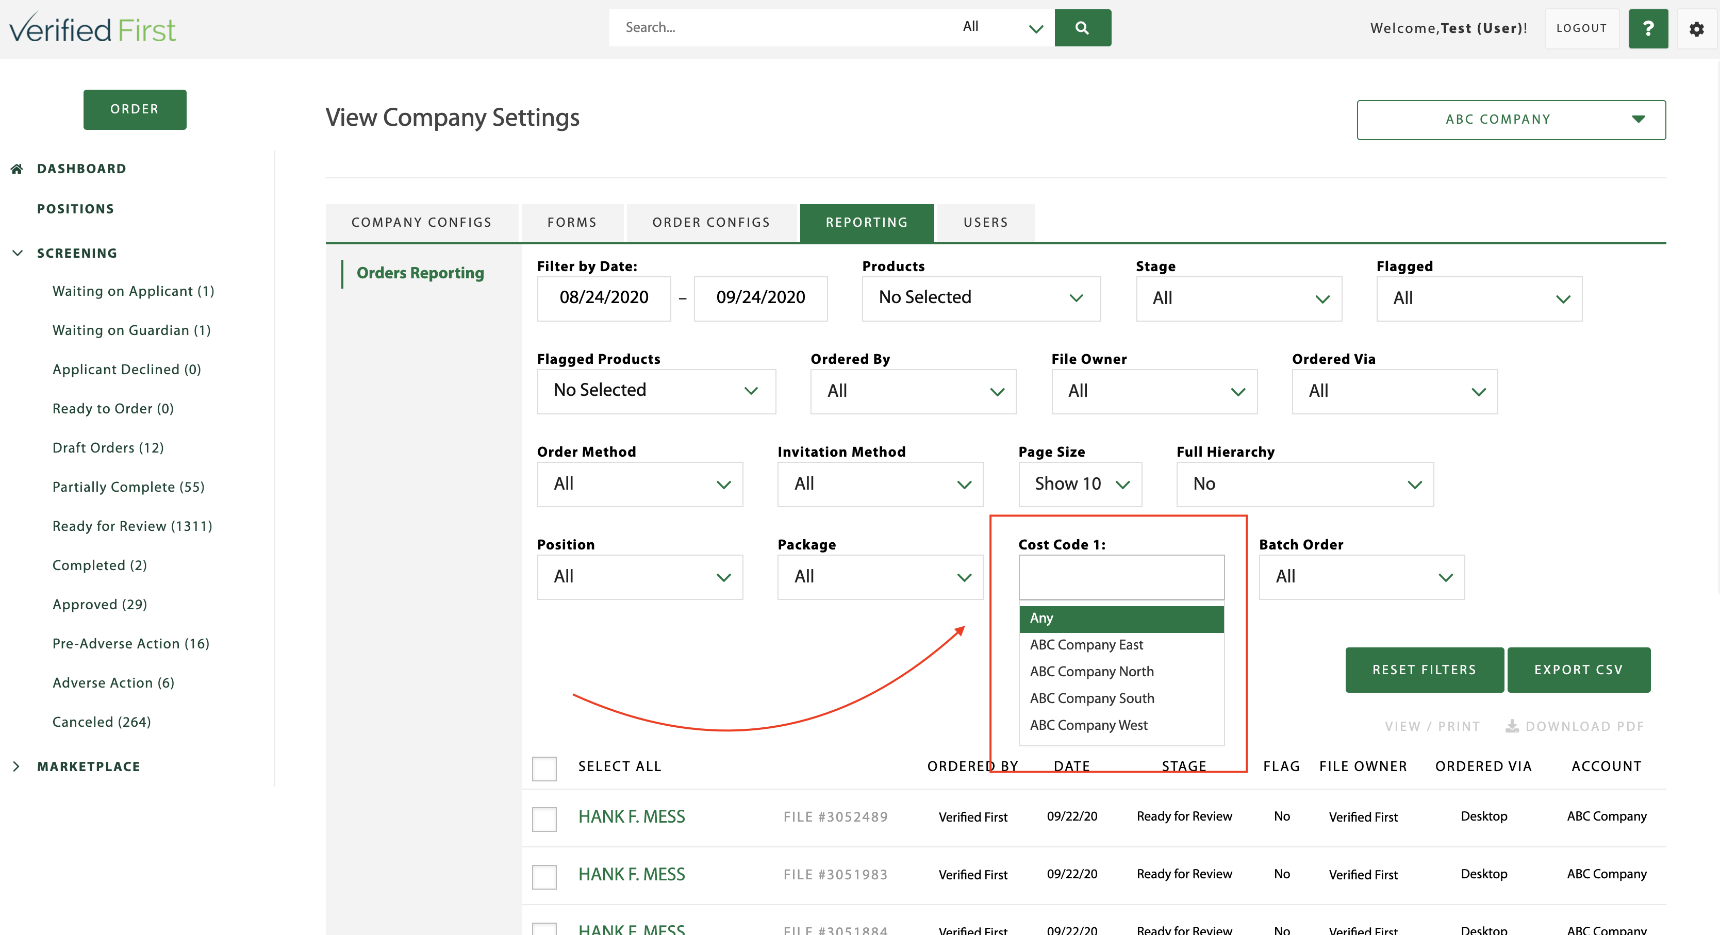Open the Invitation Method dropdown
The width and height of the screenshot is (1720, 935).
(880, 484)
